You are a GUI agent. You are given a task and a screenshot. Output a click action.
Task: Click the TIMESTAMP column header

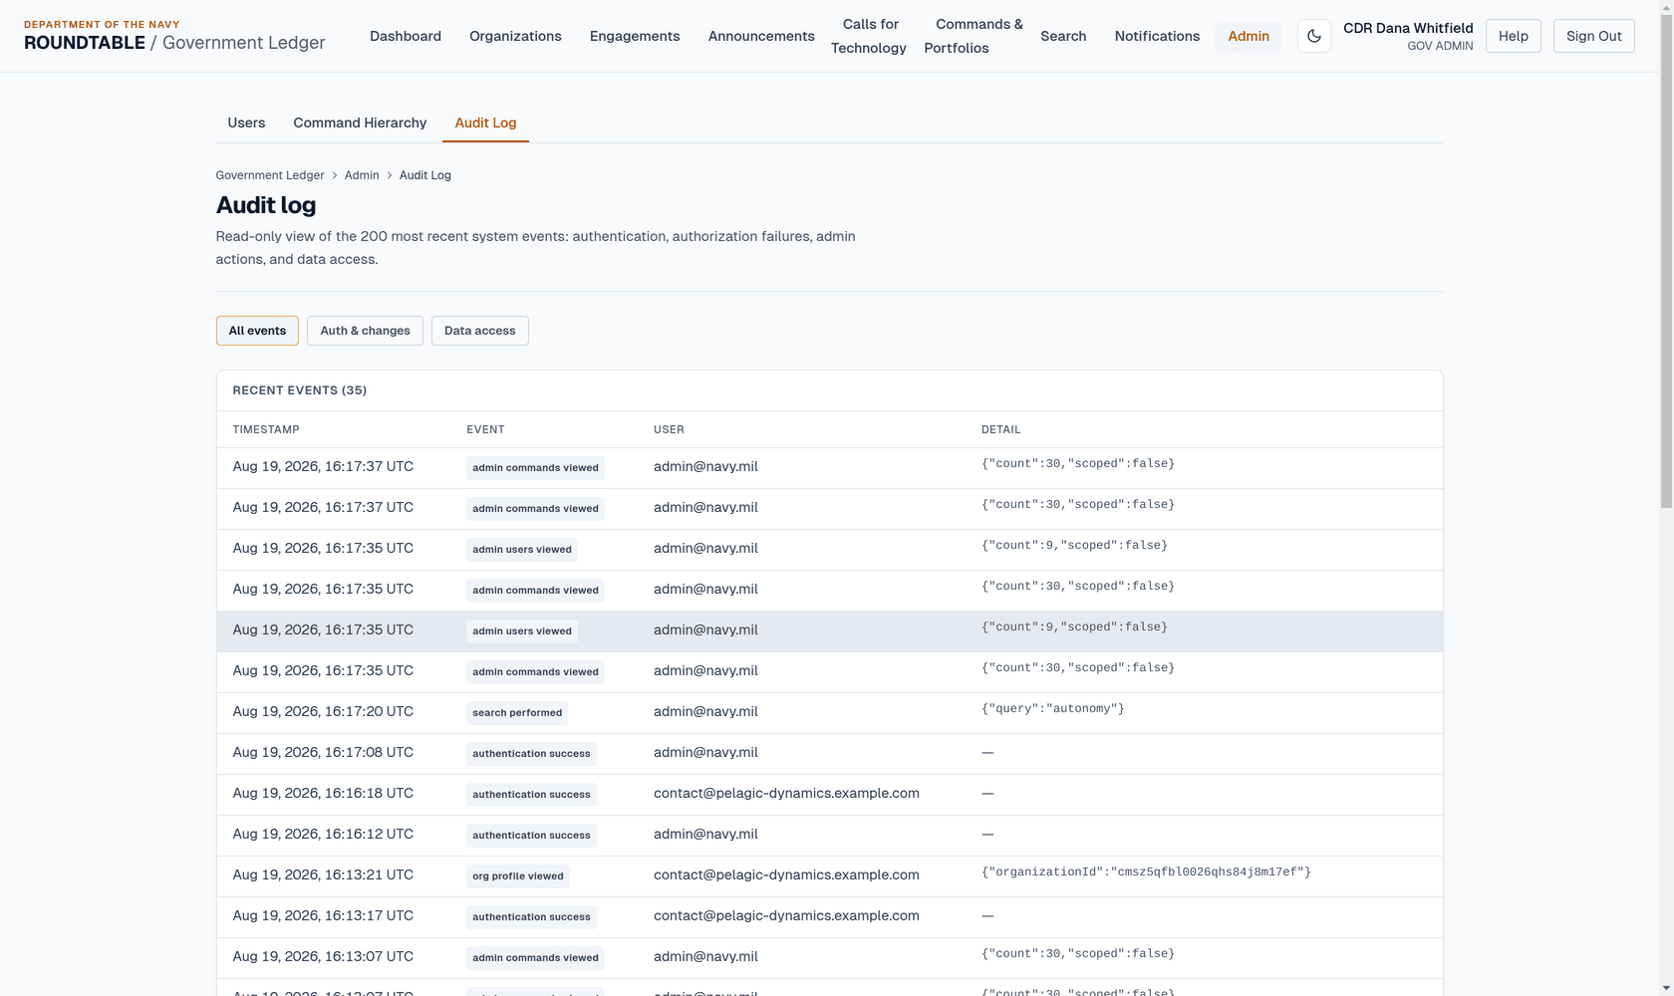click(x=266, y=429)
